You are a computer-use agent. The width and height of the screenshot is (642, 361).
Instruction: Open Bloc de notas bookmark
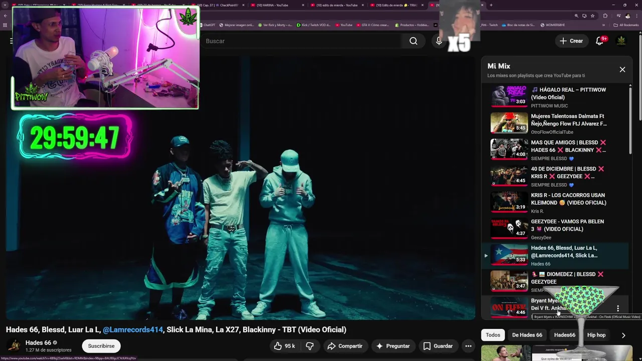pyautogui.click(x=518, y=25)
